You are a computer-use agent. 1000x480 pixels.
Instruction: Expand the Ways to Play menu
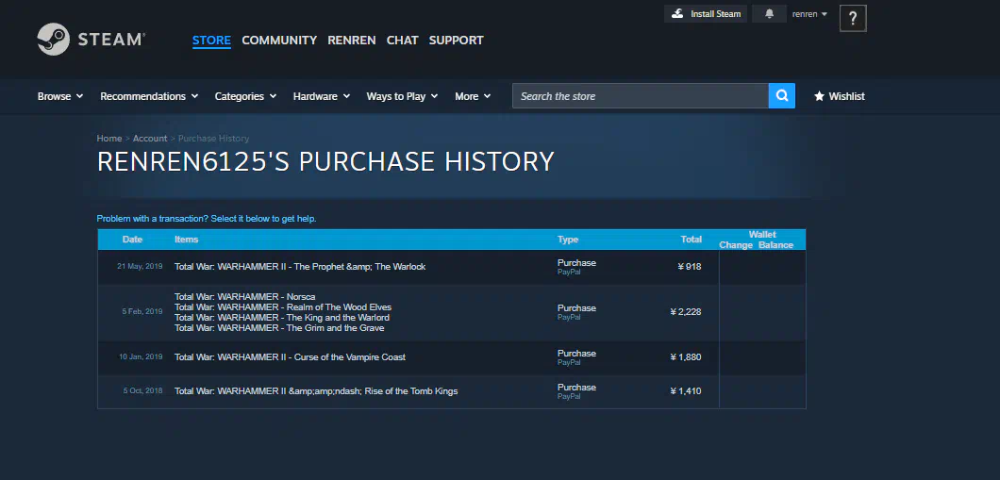402,96
